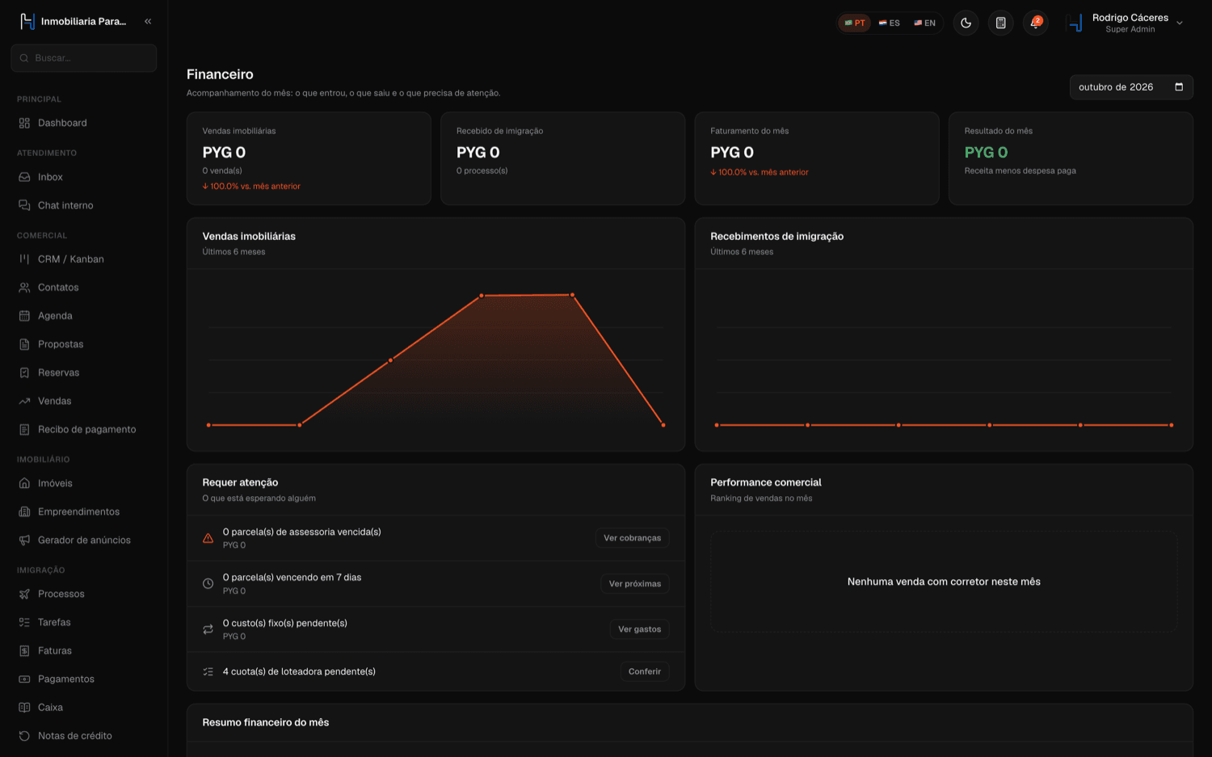
Task: Open the calculator icon in header
Action: pos(1000,23)
